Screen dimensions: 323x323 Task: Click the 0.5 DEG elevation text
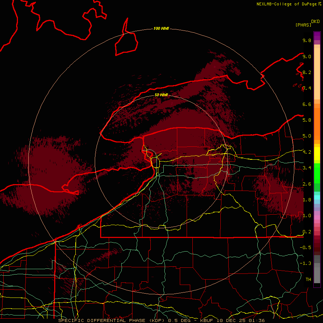179,320
